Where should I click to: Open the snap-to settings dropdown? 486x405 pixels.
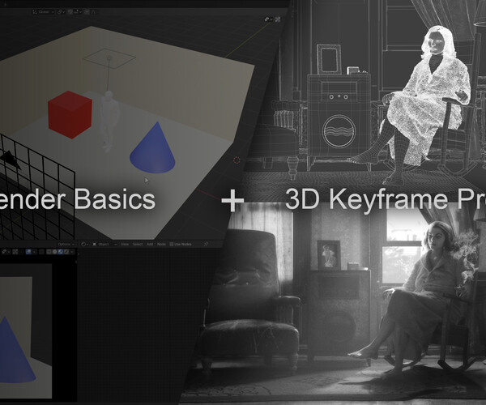[x=78, y=12]
